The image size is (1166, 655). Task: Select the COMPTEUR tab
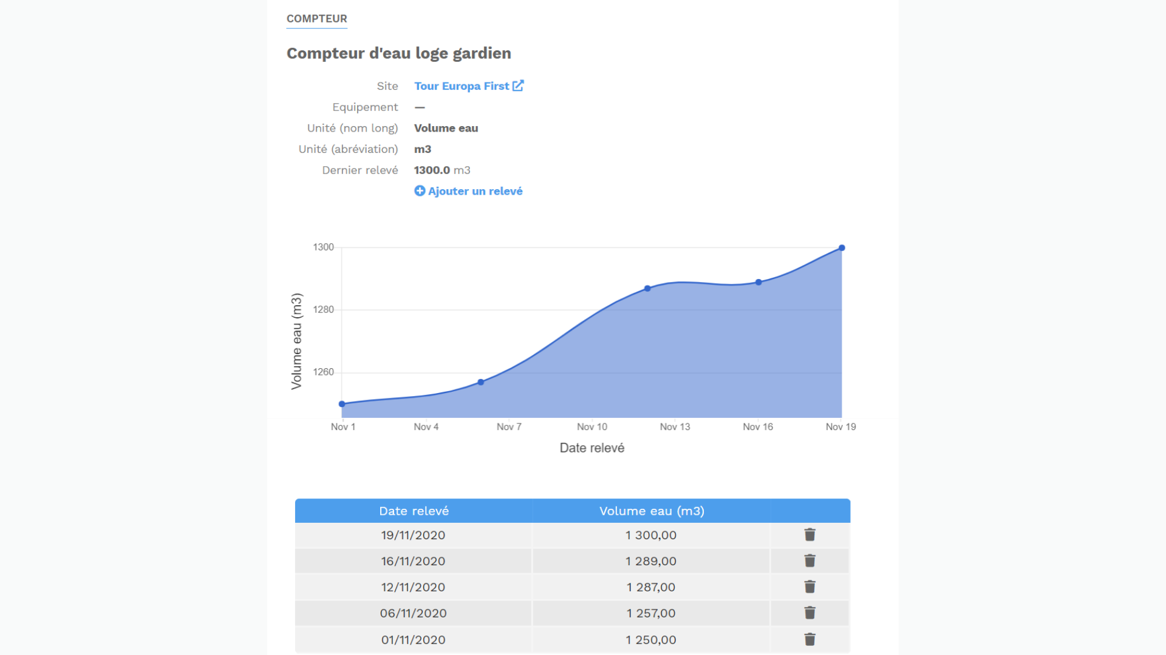tap(316, 19)
